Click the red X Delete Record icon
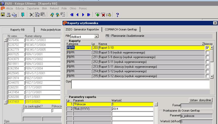The height and width of the screenshot is (124, 218). (103, 15)
